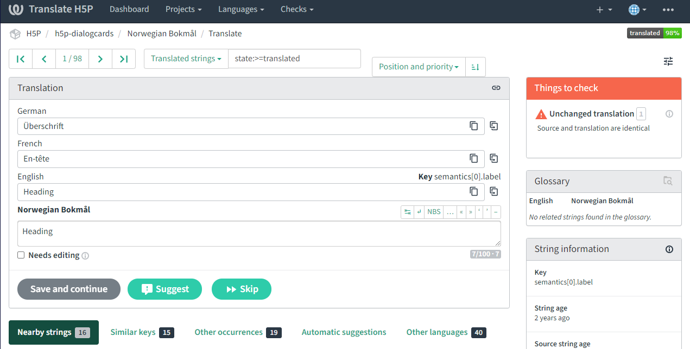Open the Languages dropdown menu
This screenshot has width=690, height=349.
point(242,9)
